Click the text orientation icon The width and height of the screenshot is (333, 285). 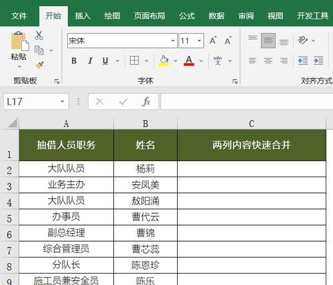[x=303, y=41]
